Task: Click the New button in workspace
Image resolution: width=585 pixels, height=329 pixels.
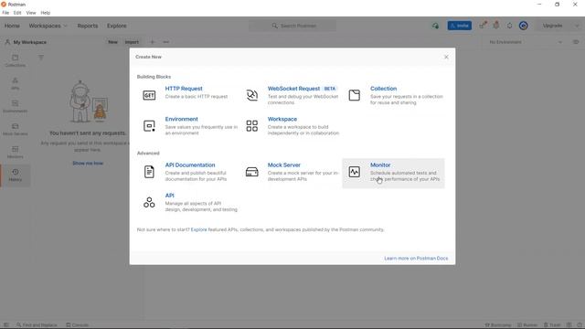Action: coord(112,42)
